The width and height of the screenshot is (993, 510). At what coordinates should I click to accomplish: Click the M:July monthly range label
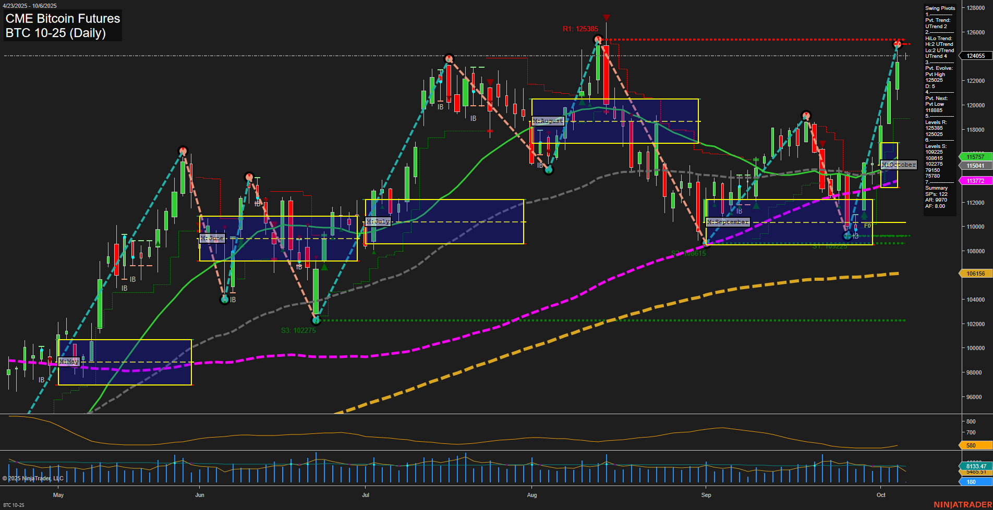[378, 221]
